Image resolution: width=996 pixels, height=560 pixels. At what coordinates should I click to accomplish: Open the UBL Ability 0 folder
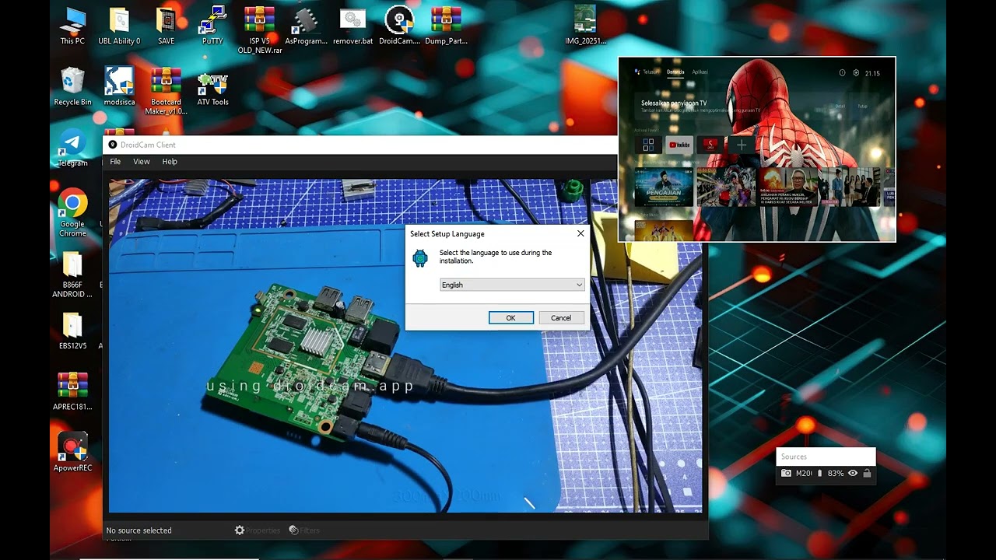pos(119,26)
